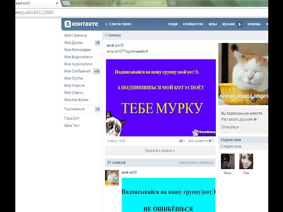This screenshot has height=212, width=283.
Task: Click the Страница page header tab
Action: tap(113, 35)
